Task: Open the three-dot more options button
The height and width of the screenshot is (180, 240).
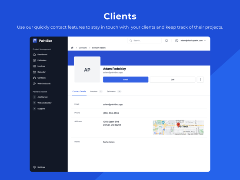Action: pyautogui.click(x=200, y=80)
